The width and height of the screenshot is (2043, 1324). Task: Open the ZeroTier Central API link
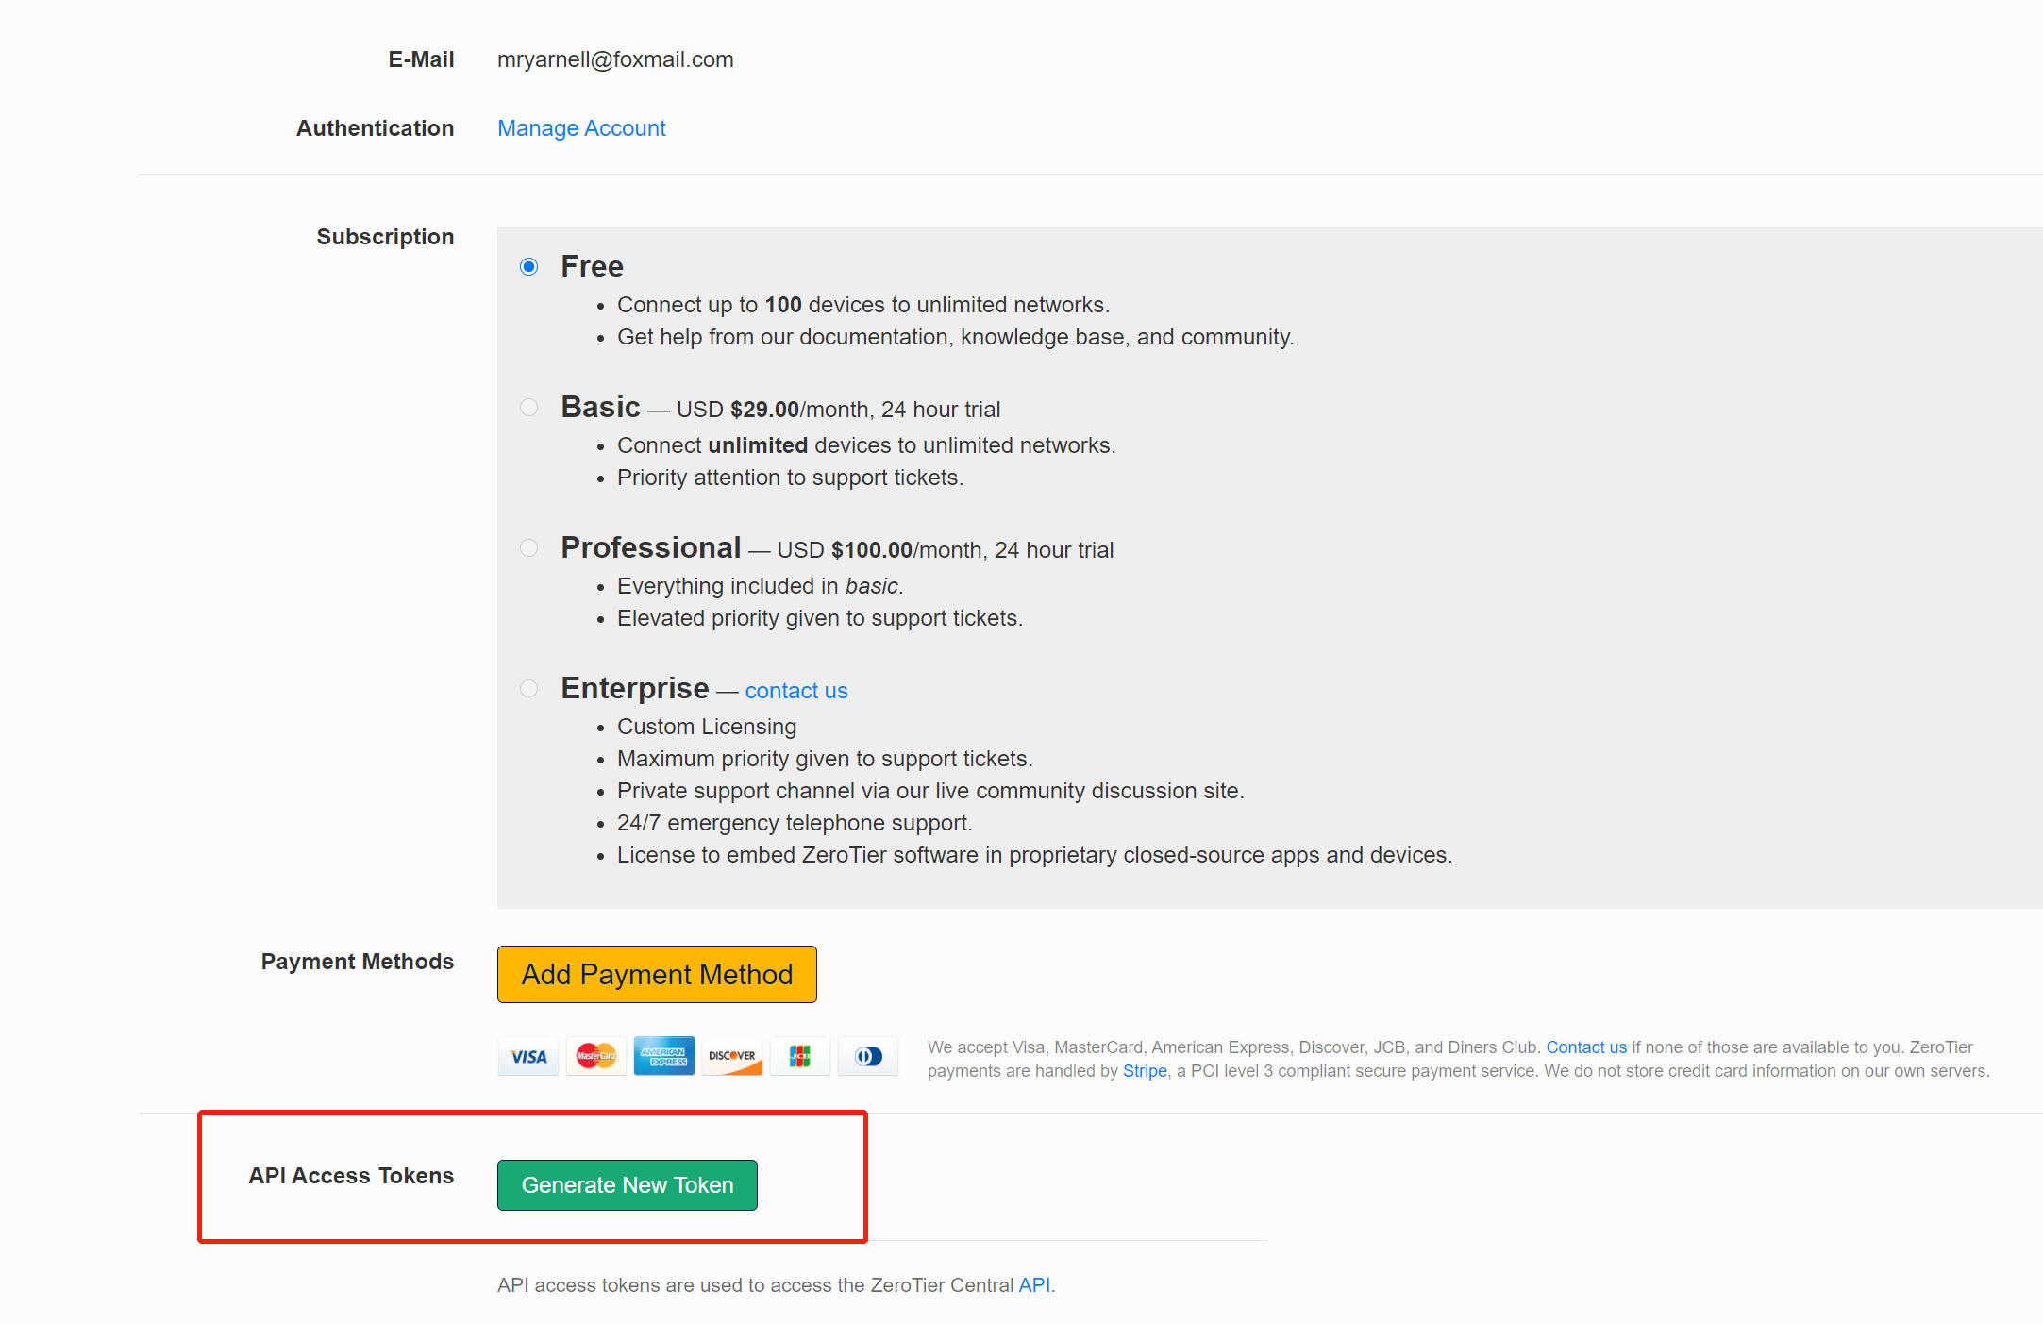click(x=1034, y=1285)
